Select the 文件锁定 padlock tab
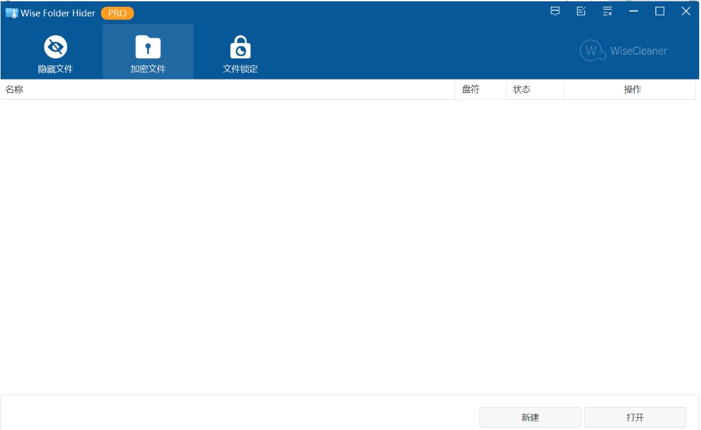 pyautogui.click(x=240, y=53)
